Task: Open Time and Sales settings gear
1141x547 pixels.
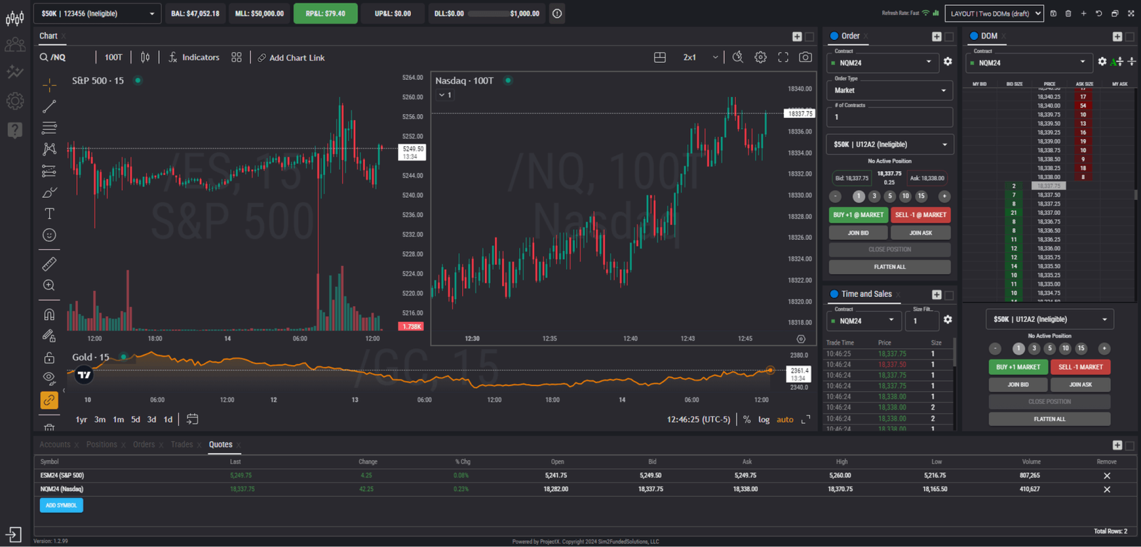Action: point(948,320)
